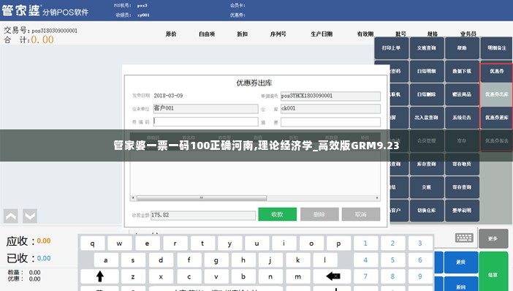The width and height of the screenshot is (513, 291).
Task: Click the scroll-down arrow icon above 应收
Action: click(x=30, y=216)
